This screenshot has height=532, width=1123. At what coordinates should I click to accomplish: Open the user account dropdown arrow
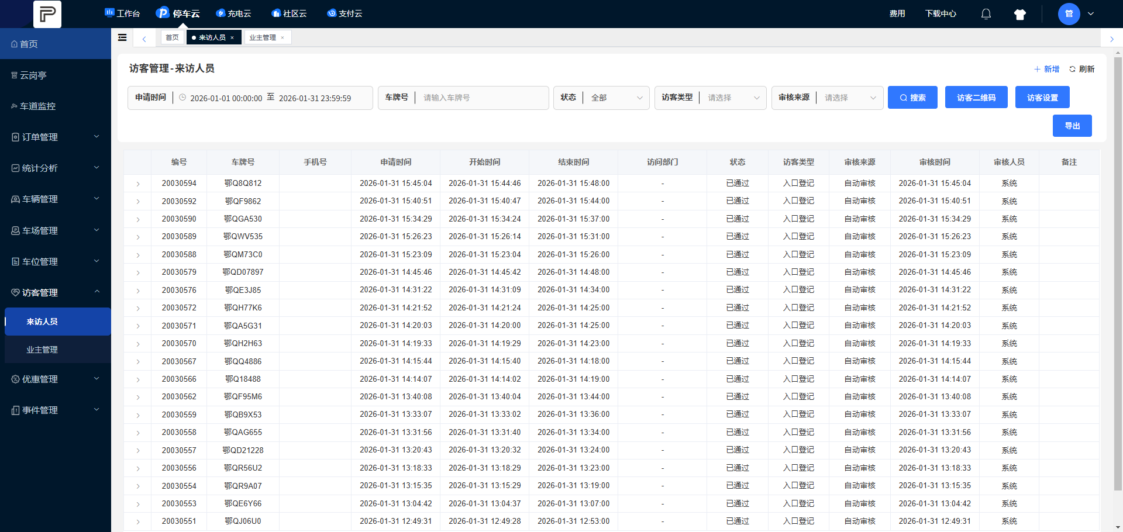point(1091,14)
